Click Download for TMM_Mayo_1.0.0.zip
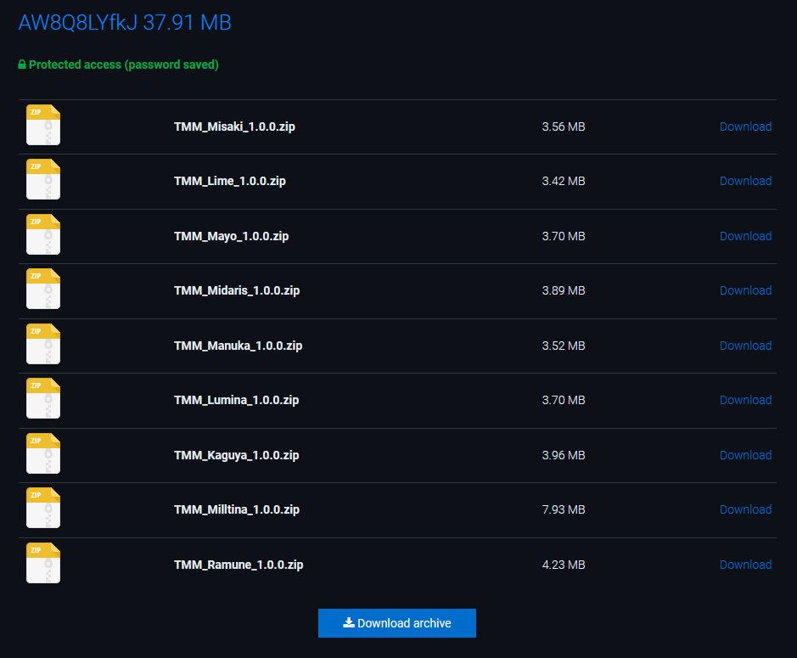 (746, 236)
